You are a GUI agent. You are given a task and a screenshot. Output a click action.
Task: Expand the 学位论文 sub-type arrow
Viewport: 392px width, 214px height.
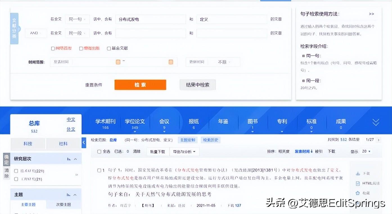click(x=135, y=131)
